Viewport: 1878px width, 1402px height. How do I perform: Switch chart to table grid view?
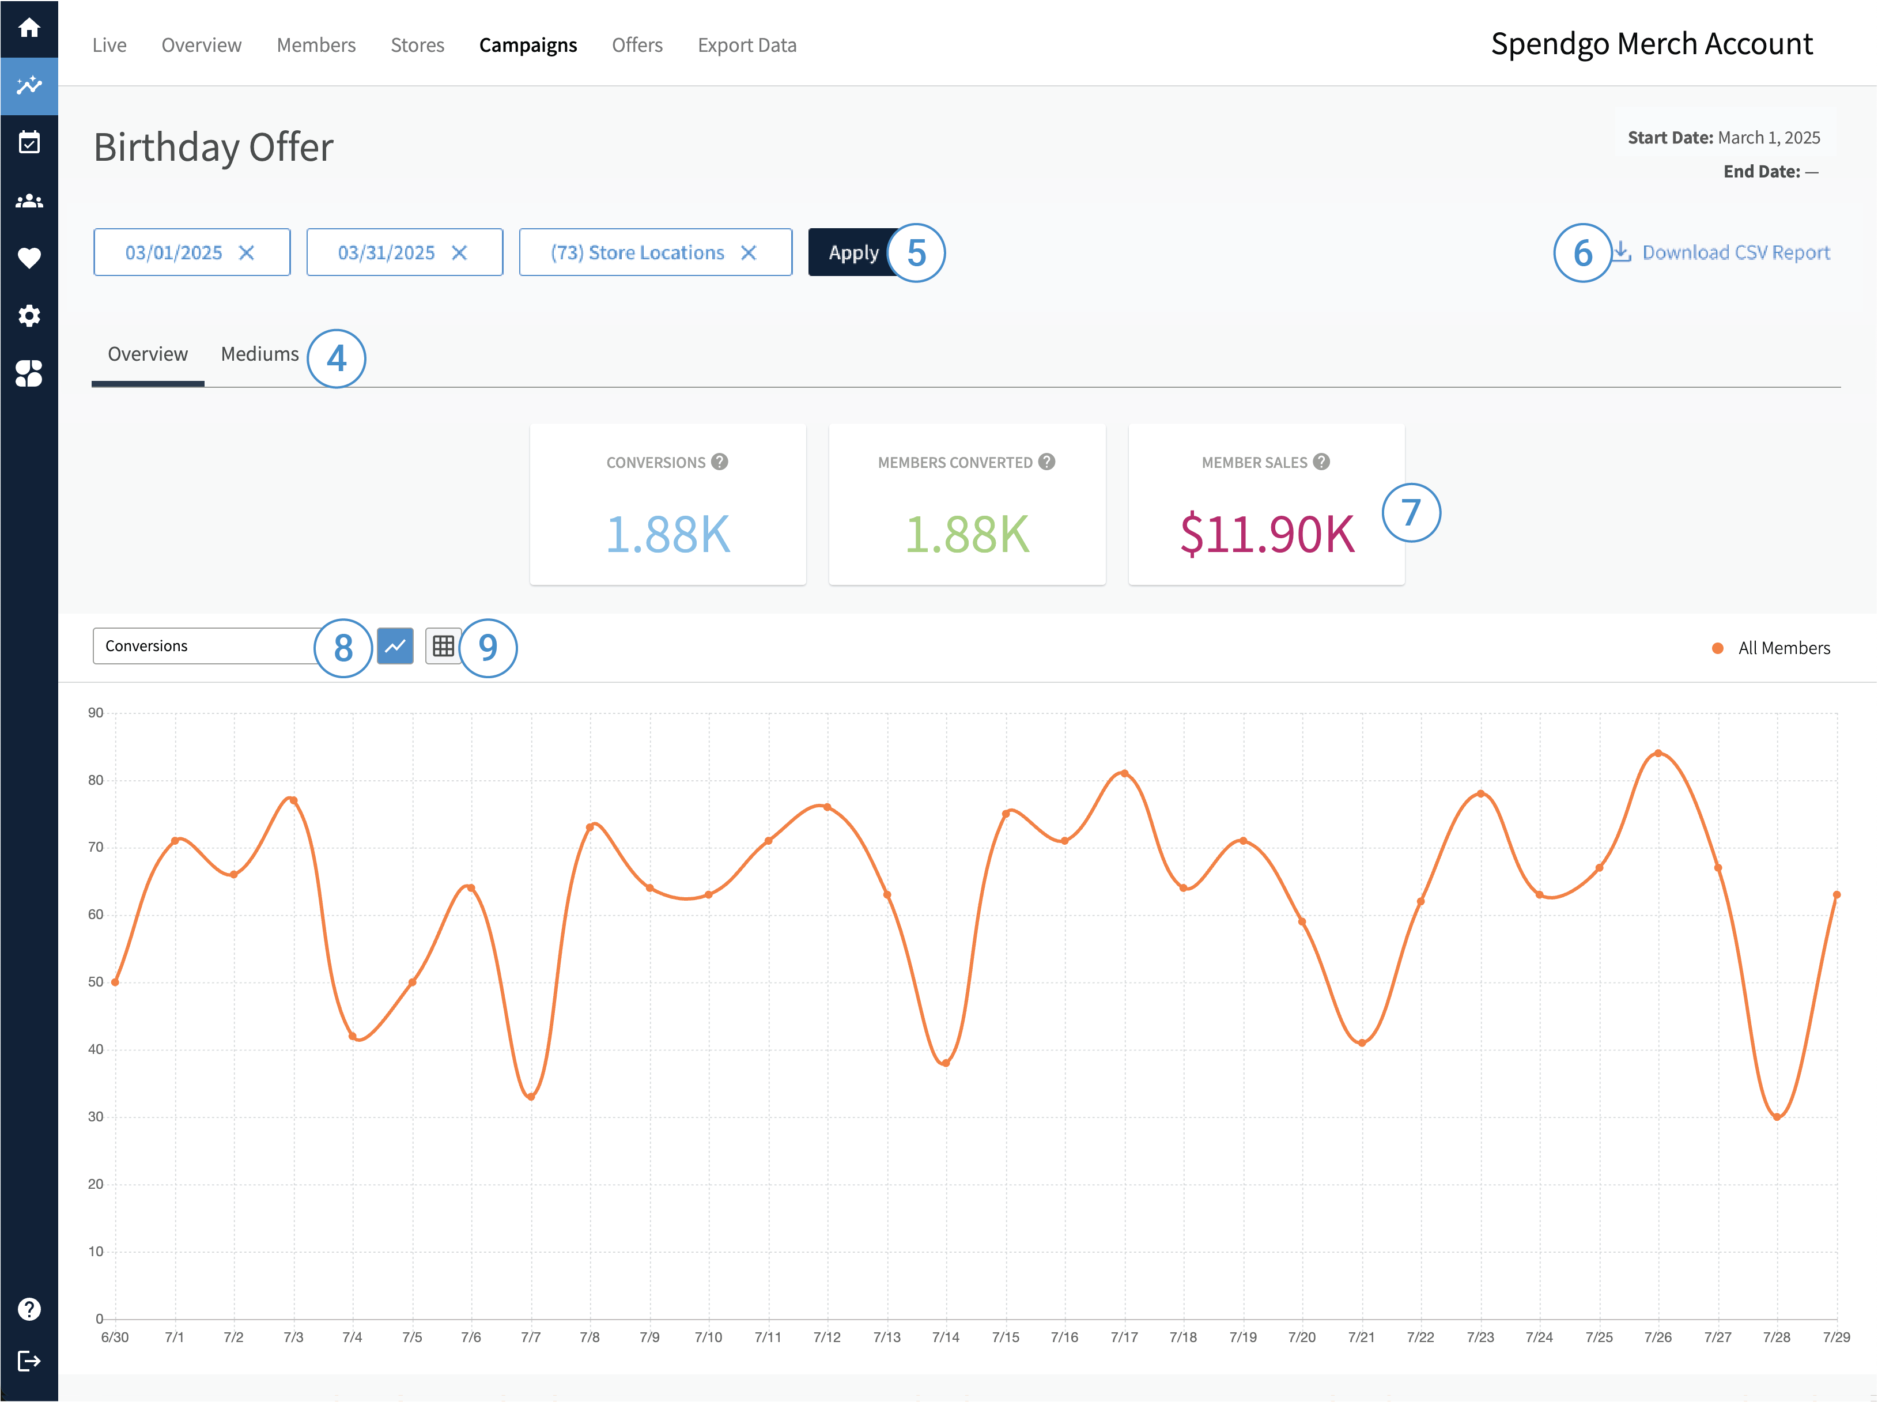click(443, 647)
